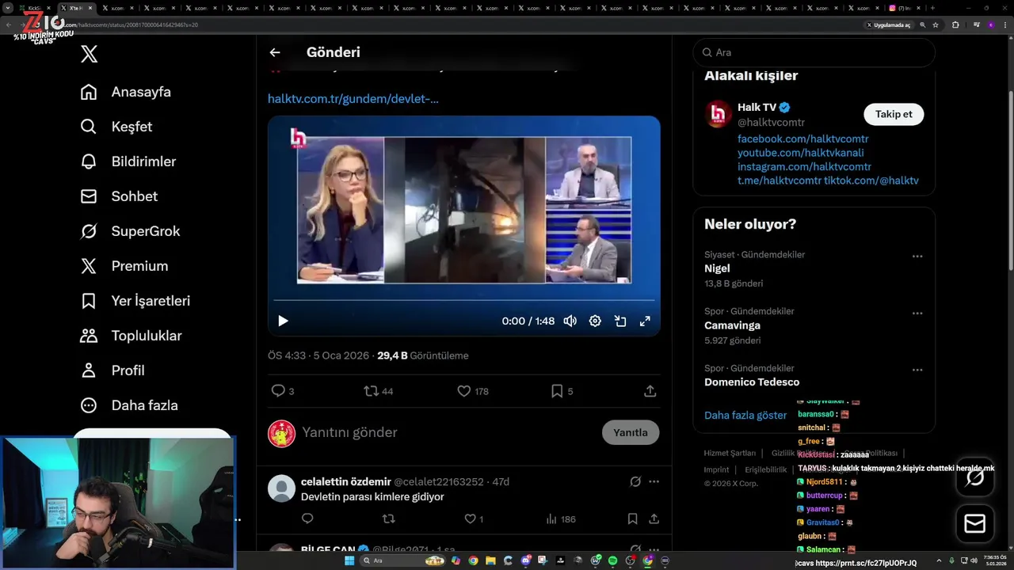Open the floating messages envelope button
1014x570 pixels.
click(975, 524)
